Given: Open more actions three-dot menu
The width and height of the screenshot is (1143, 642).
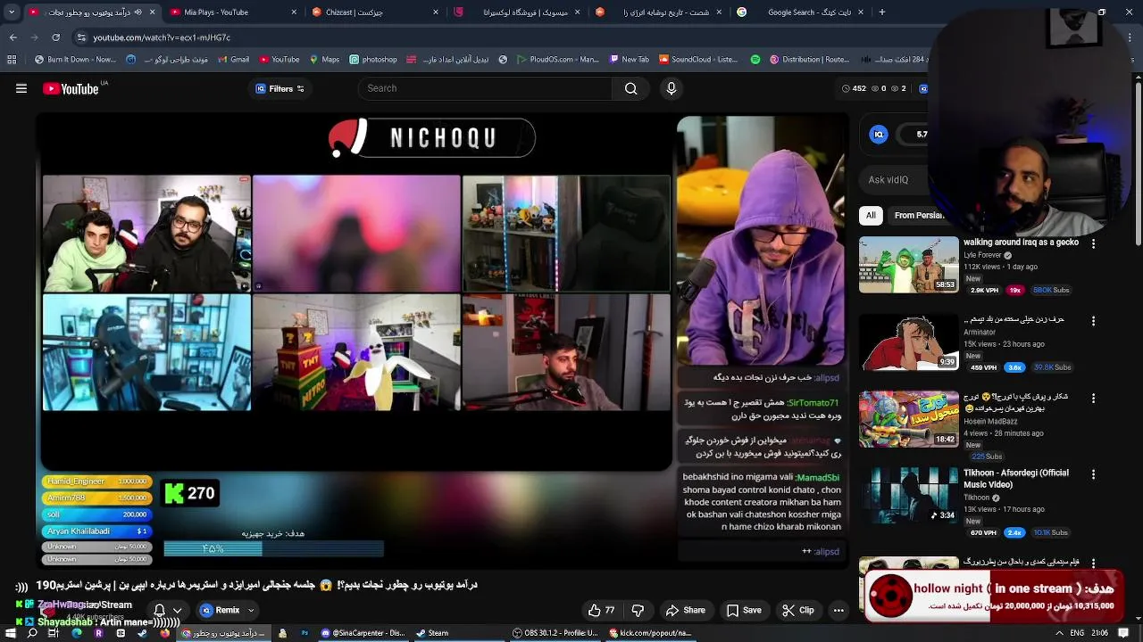Looking at the screenshot, I should click(x=838, y=611).
